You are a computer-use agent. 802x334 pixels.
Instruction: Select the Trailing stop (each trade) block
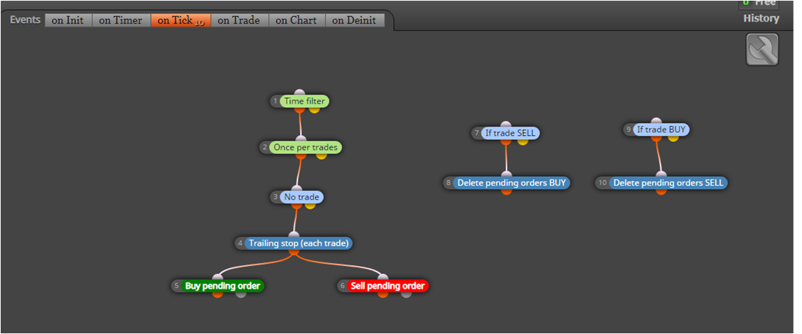tap(299, 244)
